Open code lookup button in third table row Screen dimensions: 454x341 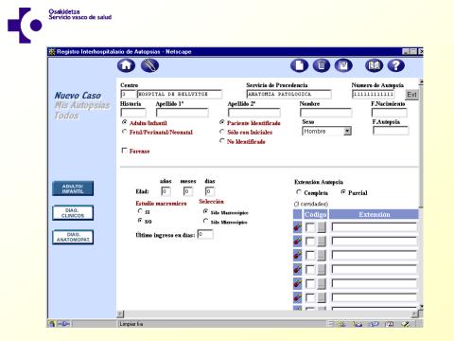coord(322,255)
